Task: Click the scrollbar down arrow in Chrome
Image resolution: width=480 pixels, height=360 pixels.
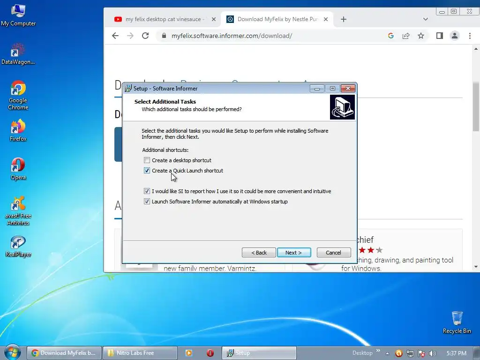Action: coord(476,267)
